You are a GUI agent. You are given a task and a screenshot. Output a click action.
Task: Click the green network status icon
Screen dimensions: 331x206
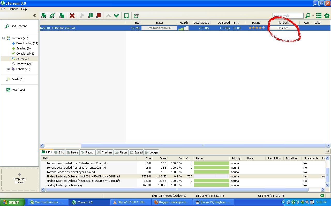point(322,195)
